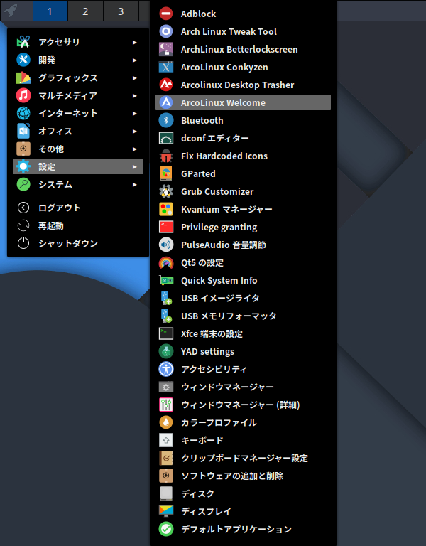The image size is (426, 546).
Task: Open the グラフィックス category
Action: pos(78,77)
